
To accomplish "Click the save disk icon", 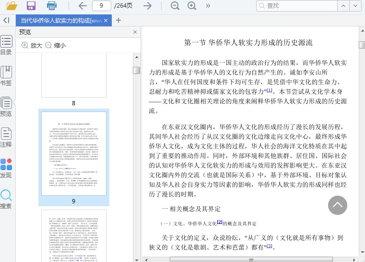I will pyautogui.click(x=31, y=6).
